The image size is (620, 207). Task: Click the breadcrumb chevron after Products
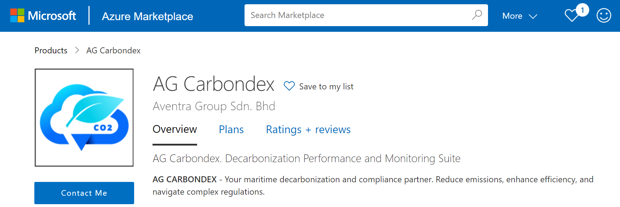(x=76, y=51)
